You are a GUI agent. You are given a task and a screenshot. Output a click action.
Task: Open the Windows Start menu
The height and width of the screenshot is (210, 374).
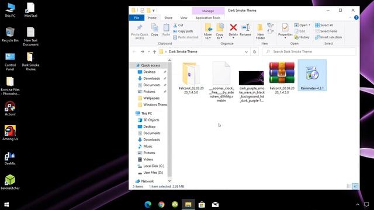pyautogui.click(x=6, y=205)
